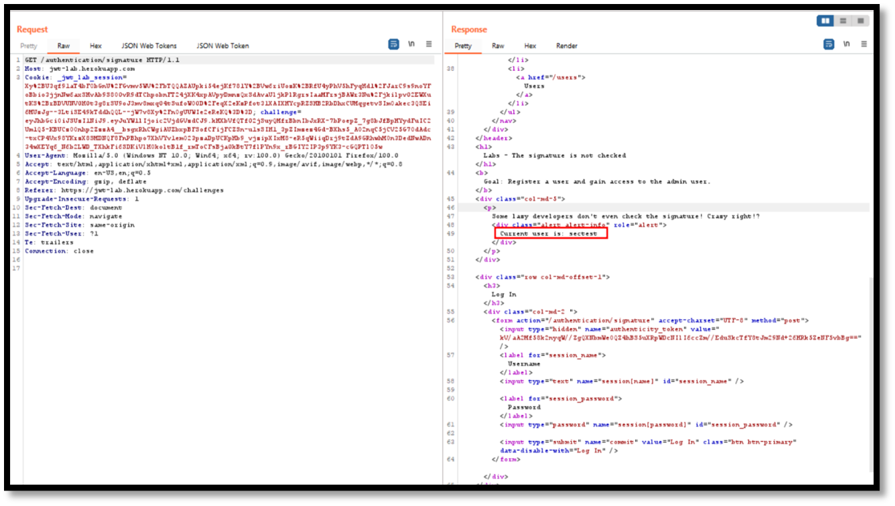Switch Response view to Pretty tab

(x=463, y=46)
